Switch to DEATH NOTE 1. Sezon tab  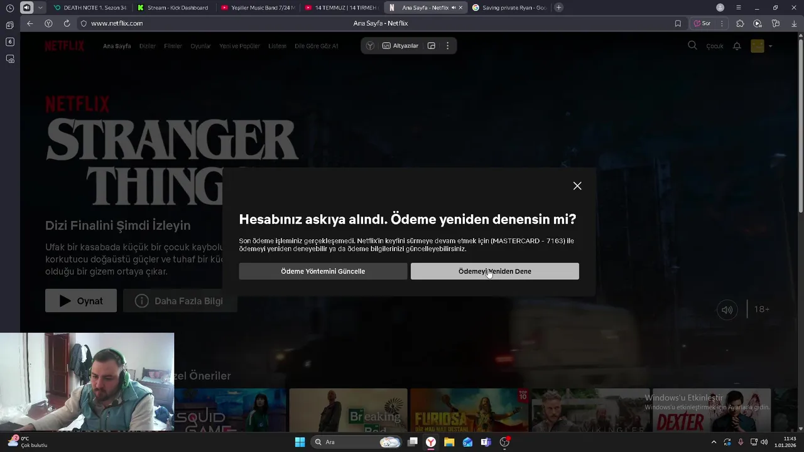[x=90, y=8]
